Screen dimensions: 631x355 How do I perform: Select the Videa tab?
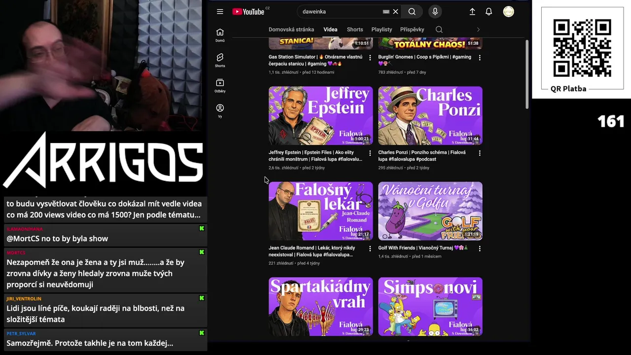tap(330, 30)
